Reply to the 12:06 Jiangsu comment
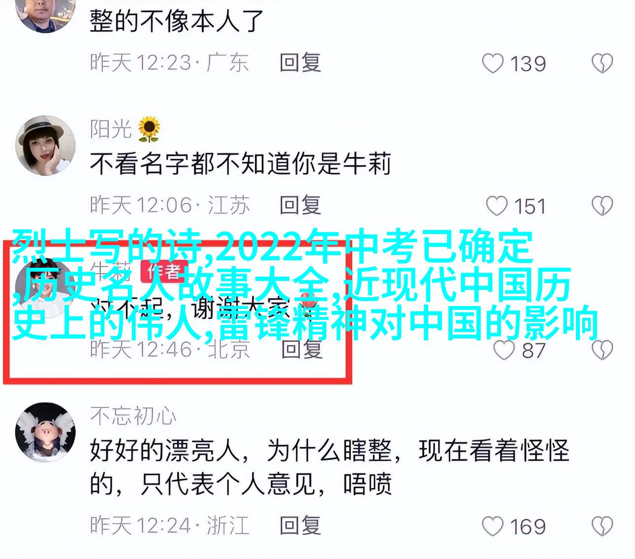Viewport: 635px width, 559px height. 300,205
